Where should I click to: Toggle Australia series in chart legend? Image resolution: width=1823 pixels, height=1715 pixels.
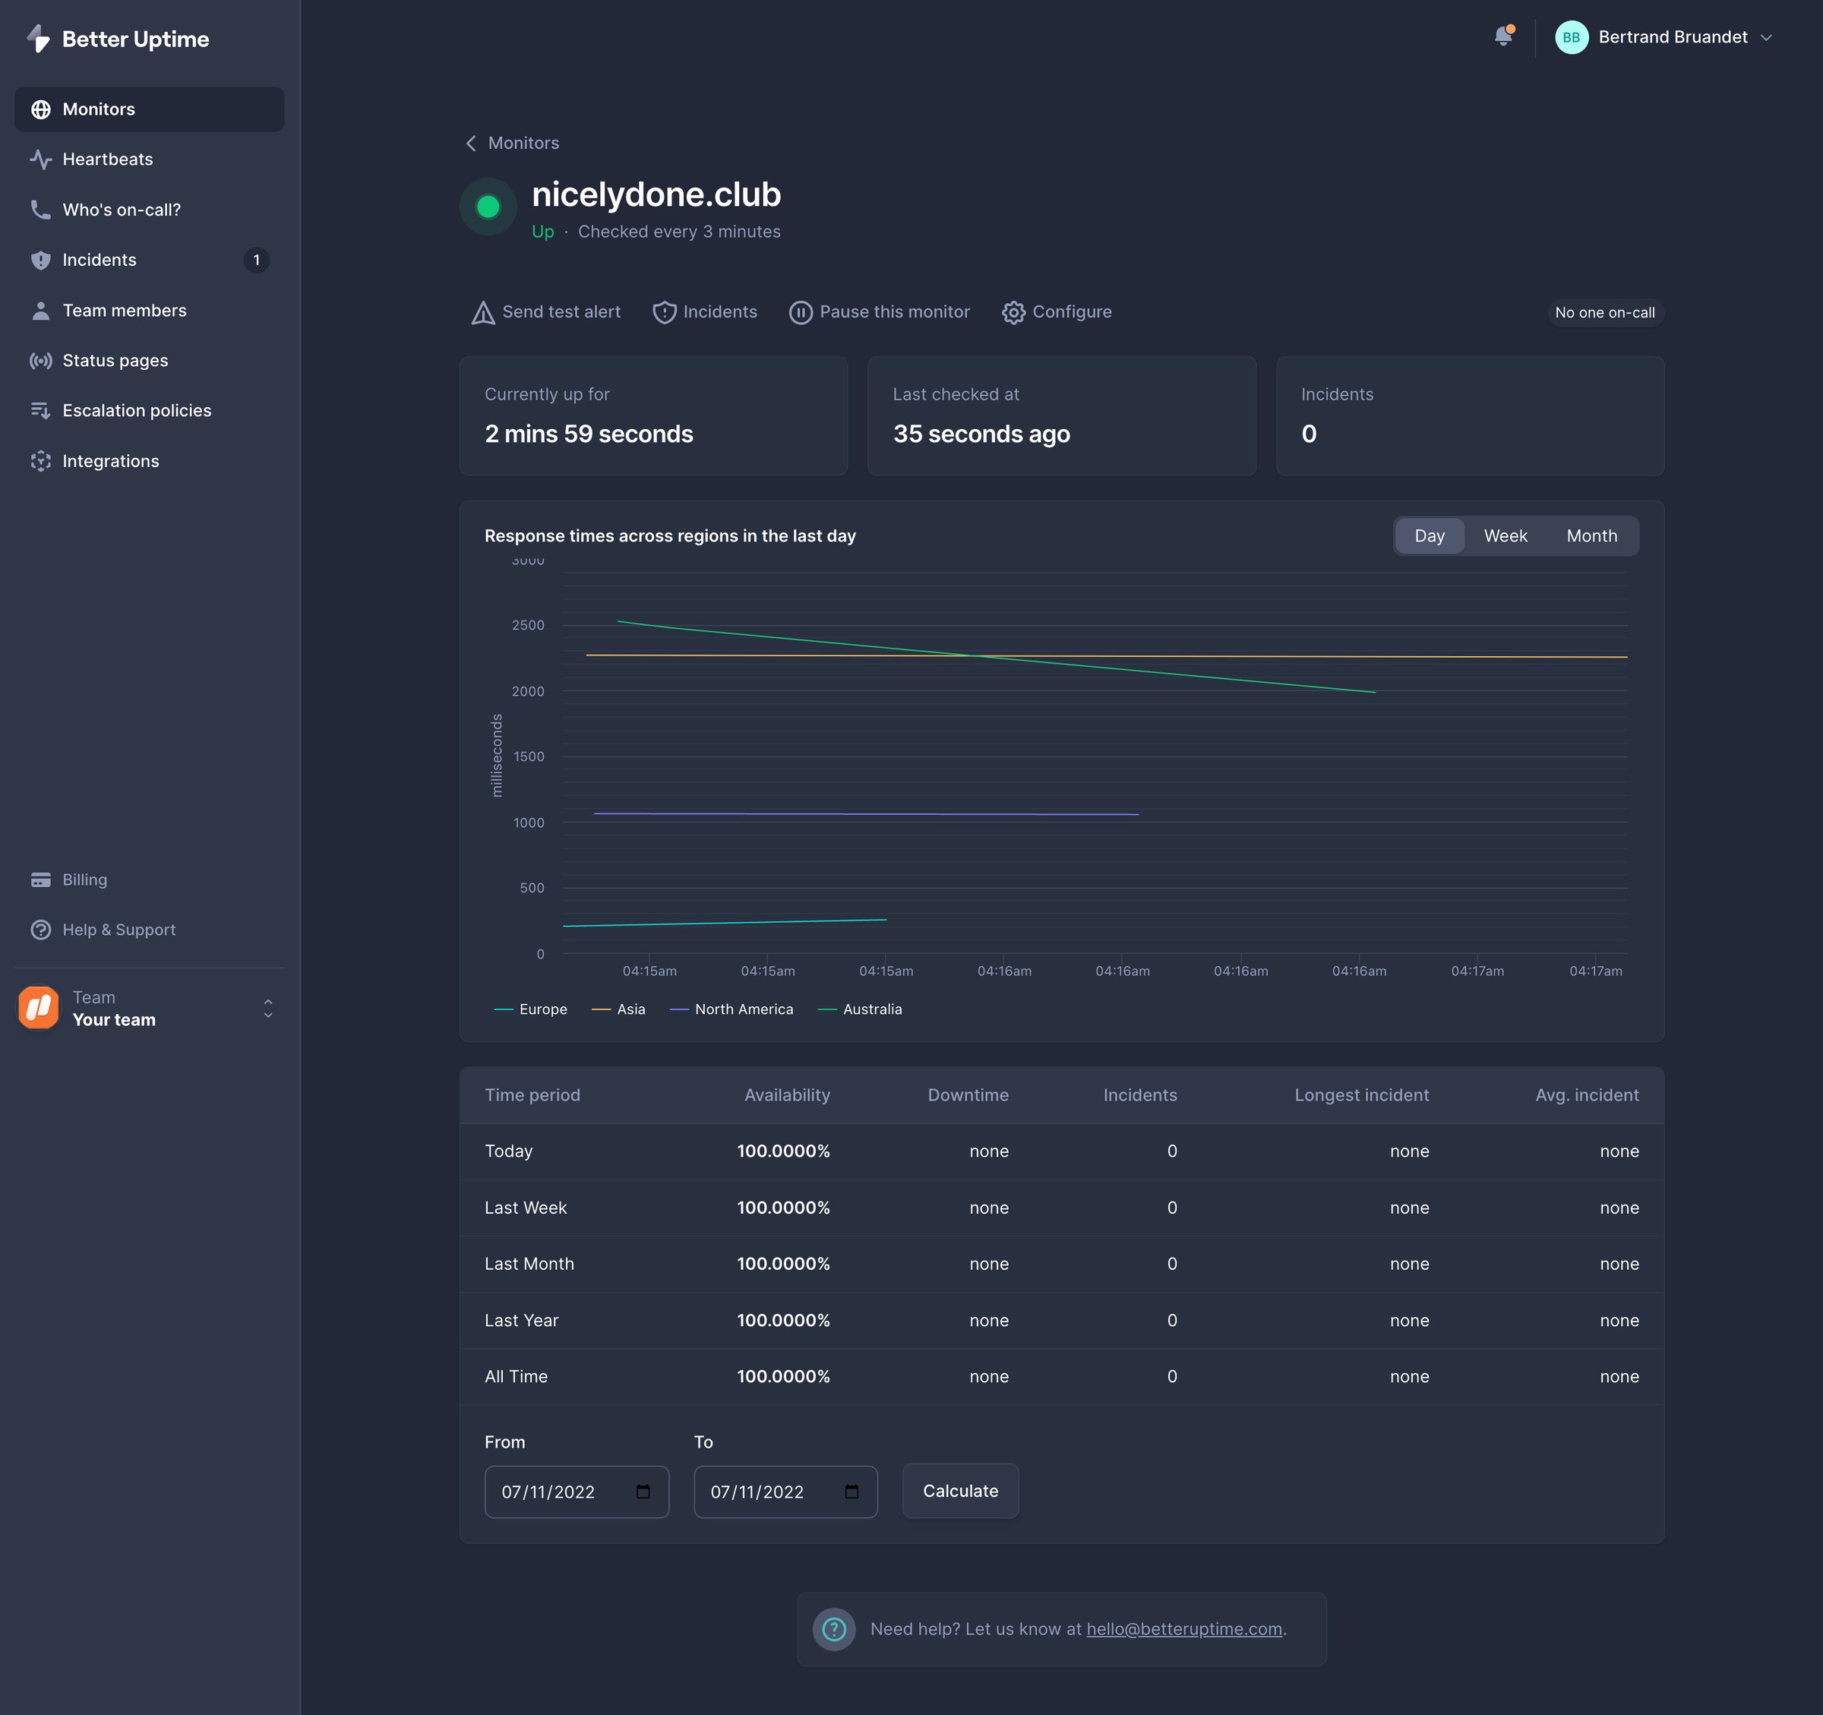coord(860,1009)
